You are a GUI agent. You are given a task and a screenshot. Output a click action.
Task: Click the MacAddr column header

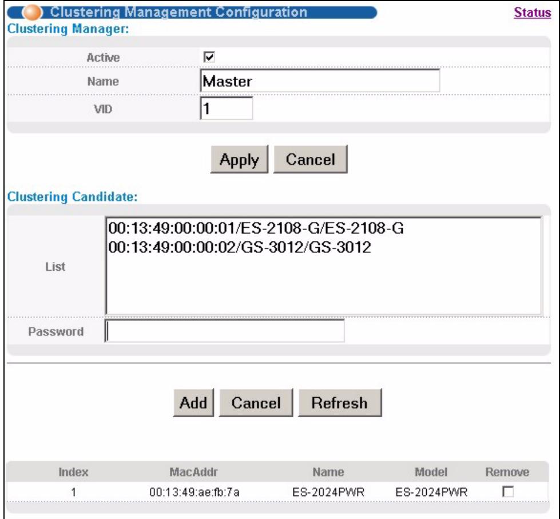(x=193, y=472)
